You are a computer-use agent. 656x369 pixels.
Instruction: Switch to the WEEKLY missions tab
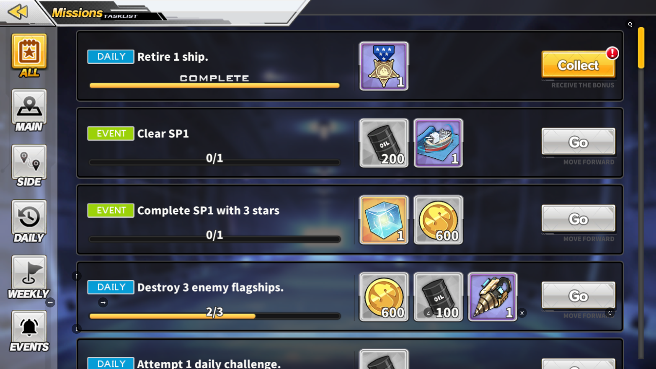point(29,277)
